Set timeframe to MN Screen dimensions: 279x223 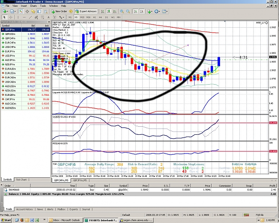click(119, 17)
